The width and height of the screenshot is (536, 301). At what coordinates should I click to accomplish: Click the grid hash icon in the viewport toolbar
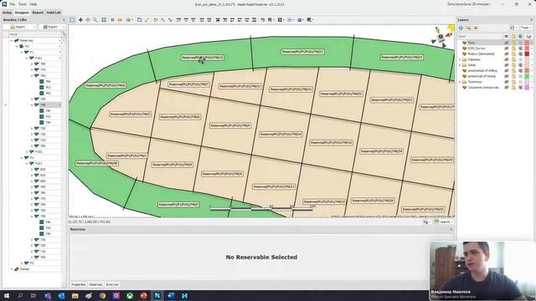[112, 20]
